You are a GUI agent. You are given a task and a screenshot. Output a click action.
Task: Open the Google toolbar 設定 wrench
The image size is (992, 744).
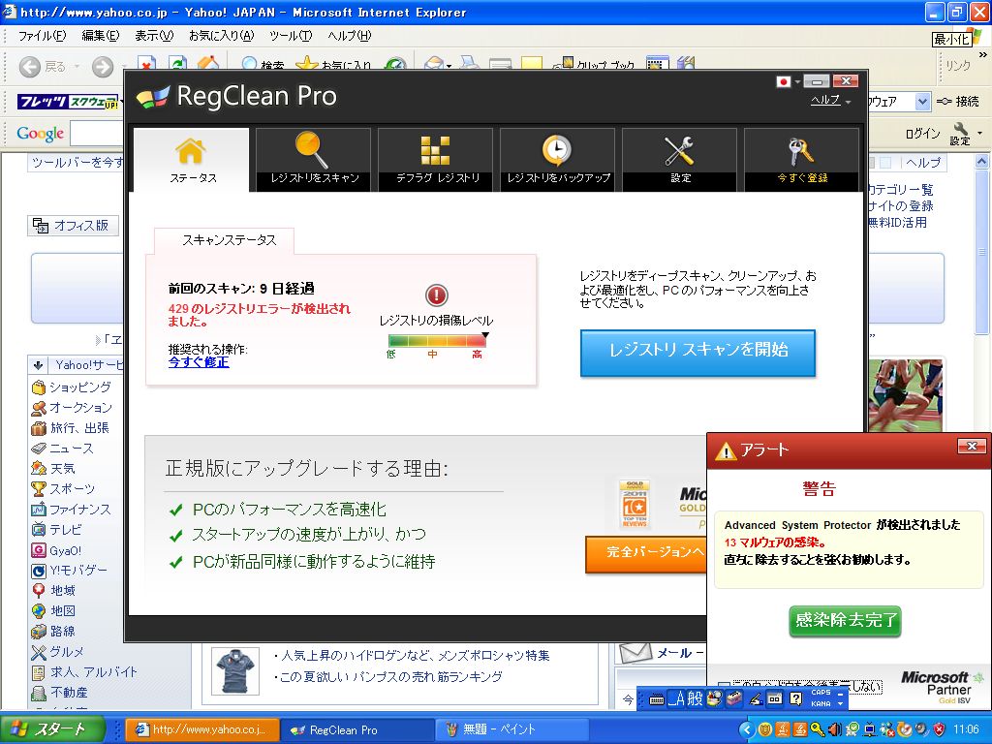tap(961, 134)
